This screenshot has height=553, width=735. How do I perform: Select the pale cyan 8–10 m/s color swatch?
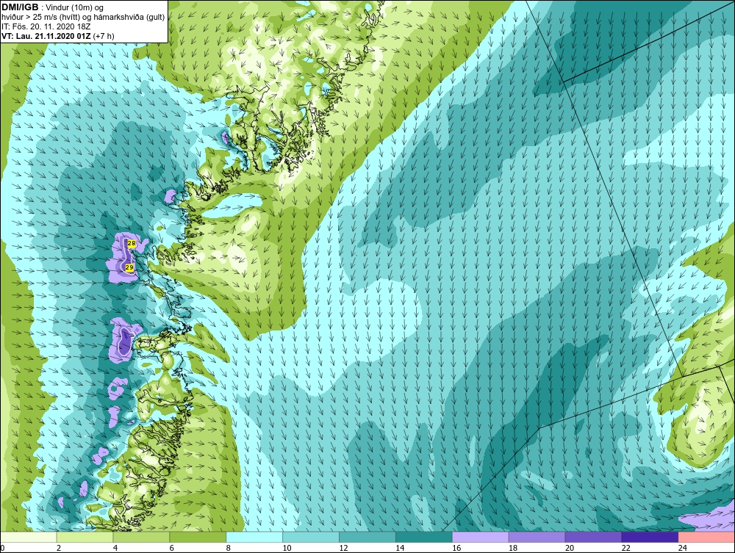(254, 537)
